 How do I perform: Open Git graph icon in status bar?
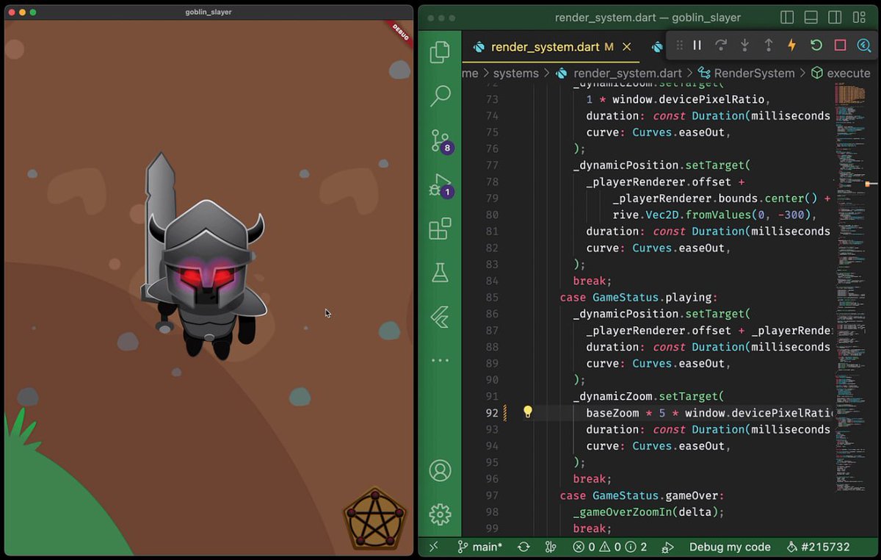point(551,547)
